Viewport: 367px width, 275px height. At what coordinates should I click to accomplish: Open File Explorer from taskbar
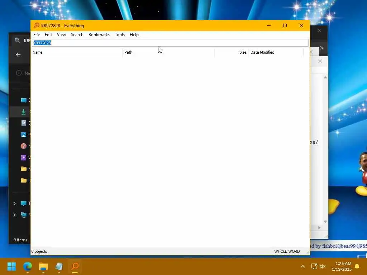(x=43, y=266)
